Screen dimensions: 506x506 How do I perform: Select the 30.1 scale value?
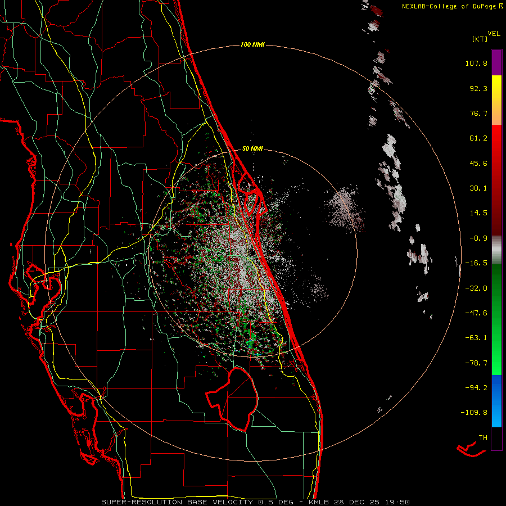point(478,188)
